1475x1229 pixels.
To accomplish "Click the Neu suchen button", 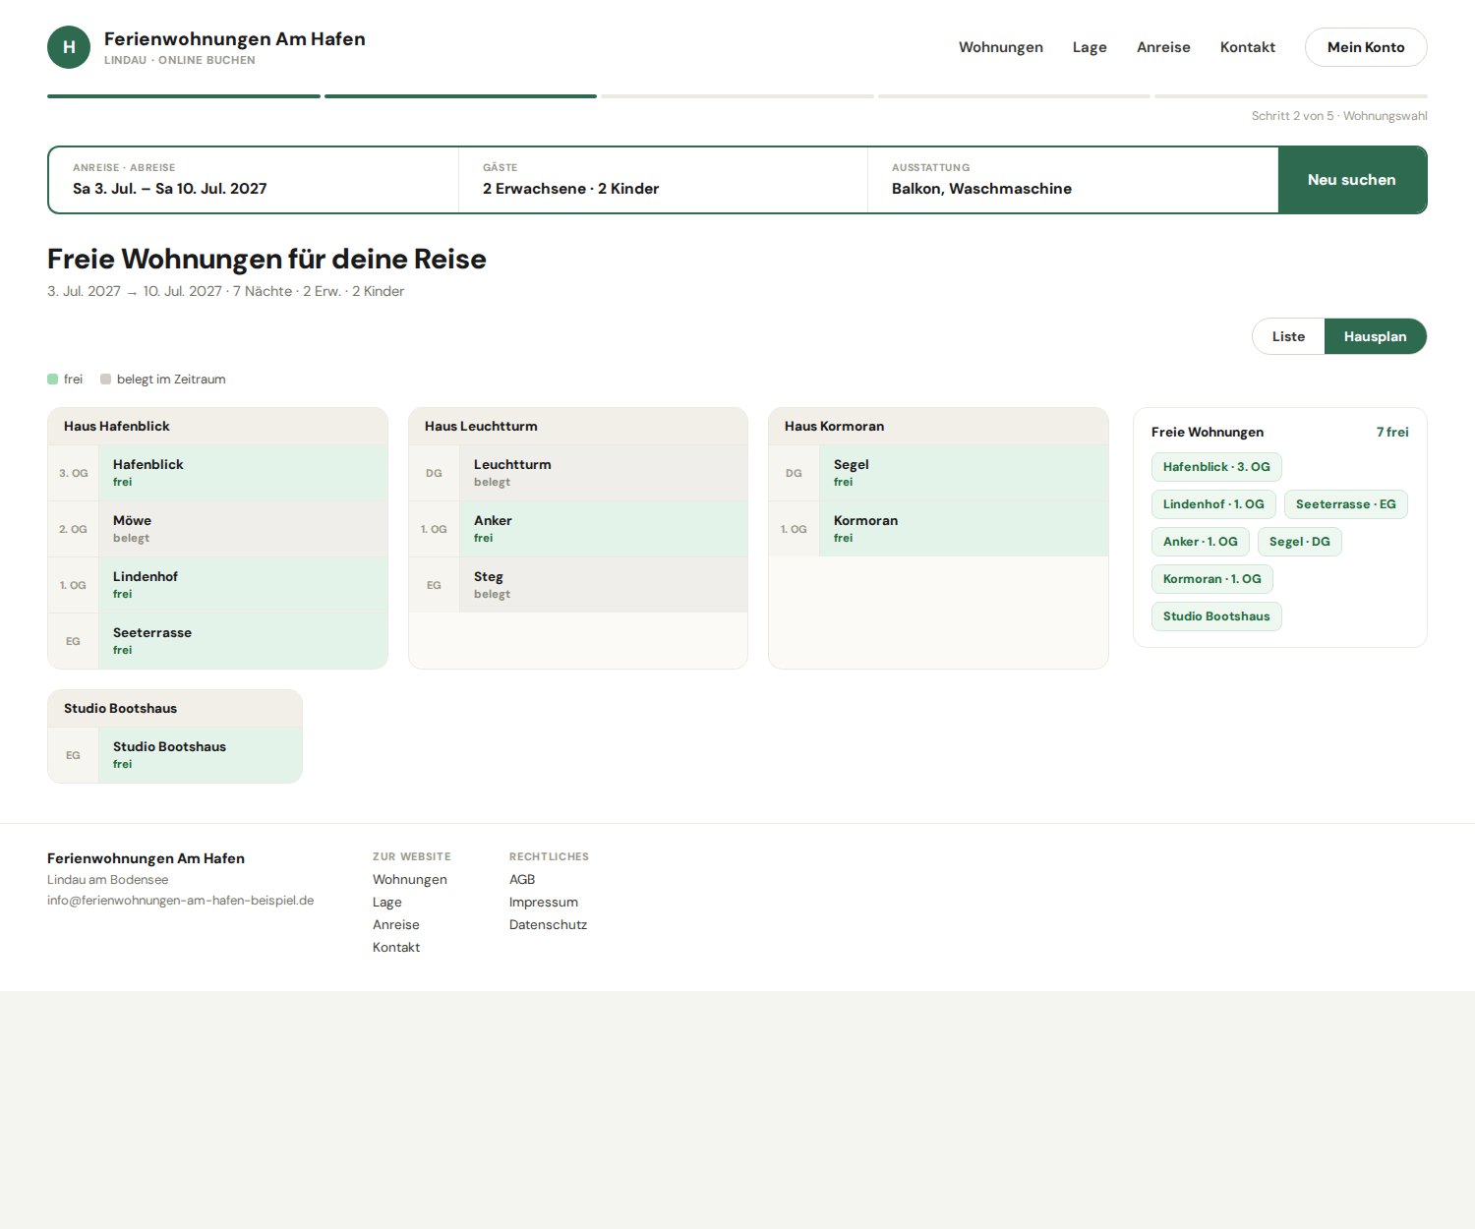I will click(1352, 180).
